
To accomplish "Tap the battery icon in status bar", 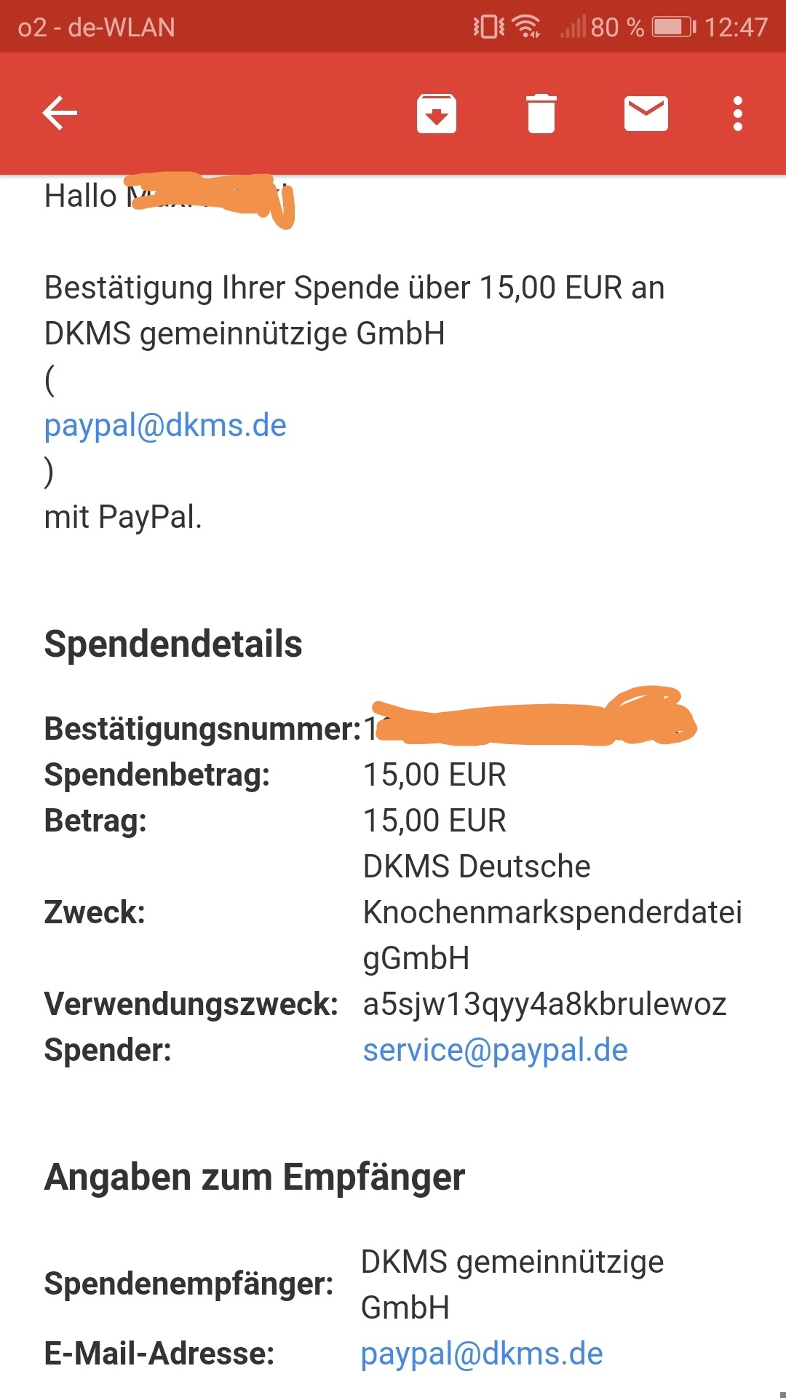I will coord(674,27).
